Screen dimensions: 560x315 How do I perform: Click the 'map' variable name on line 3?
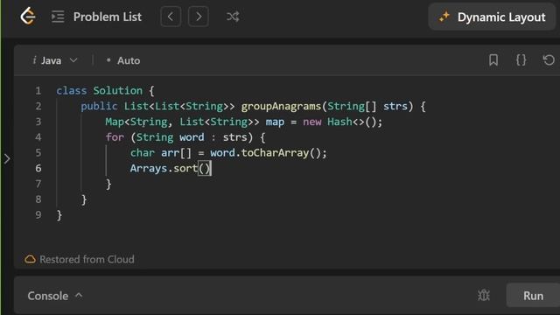tap(275, 122)
